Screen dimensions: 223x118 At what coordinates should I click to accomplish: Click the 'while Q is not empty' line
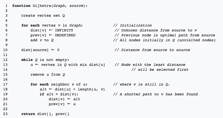[45, 60]
